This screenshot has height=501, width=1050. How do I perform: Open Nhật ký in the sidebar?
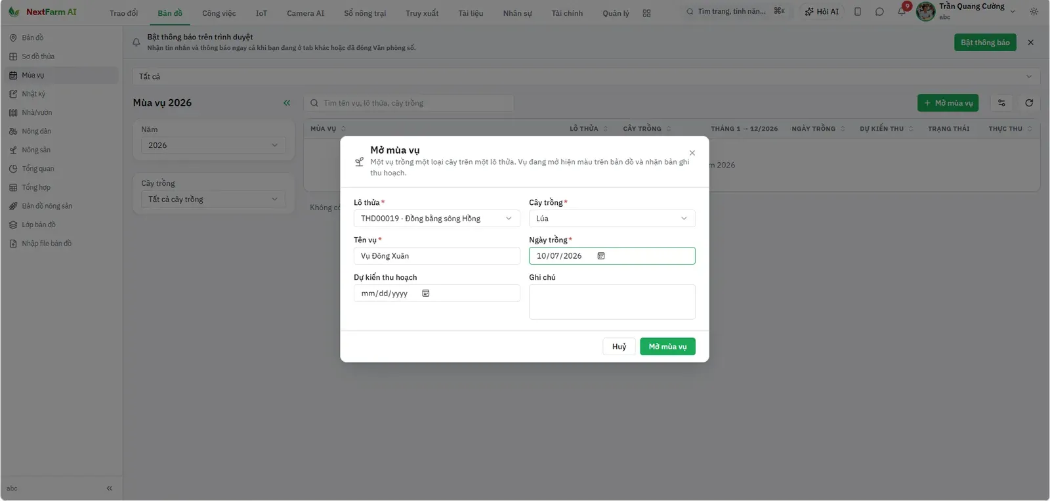[x=61, y=94]
